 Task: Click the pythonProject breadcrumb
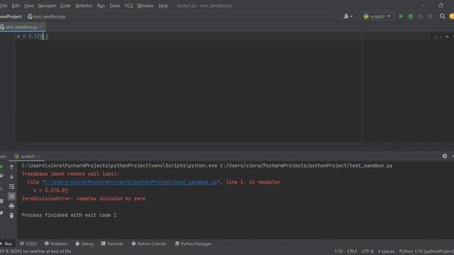click(11, 16)
